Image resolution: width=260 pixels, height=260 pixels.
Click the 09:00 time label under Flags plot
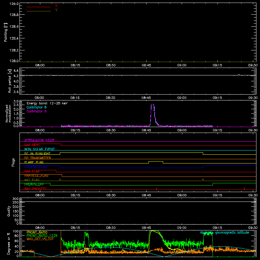[x=182, y=195]
